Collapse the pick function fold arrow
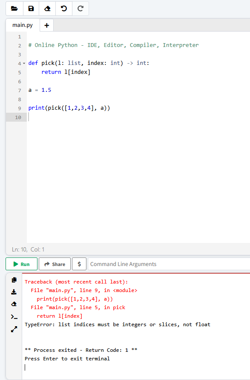Viewport: 250px width, 380px height. tap(24, 64)
